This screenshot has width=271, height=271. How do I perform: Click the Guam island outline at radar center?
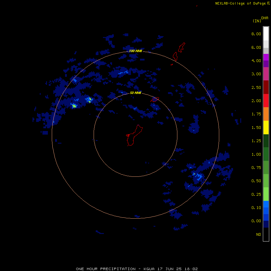pyautogui.click(x=134, y=135)
